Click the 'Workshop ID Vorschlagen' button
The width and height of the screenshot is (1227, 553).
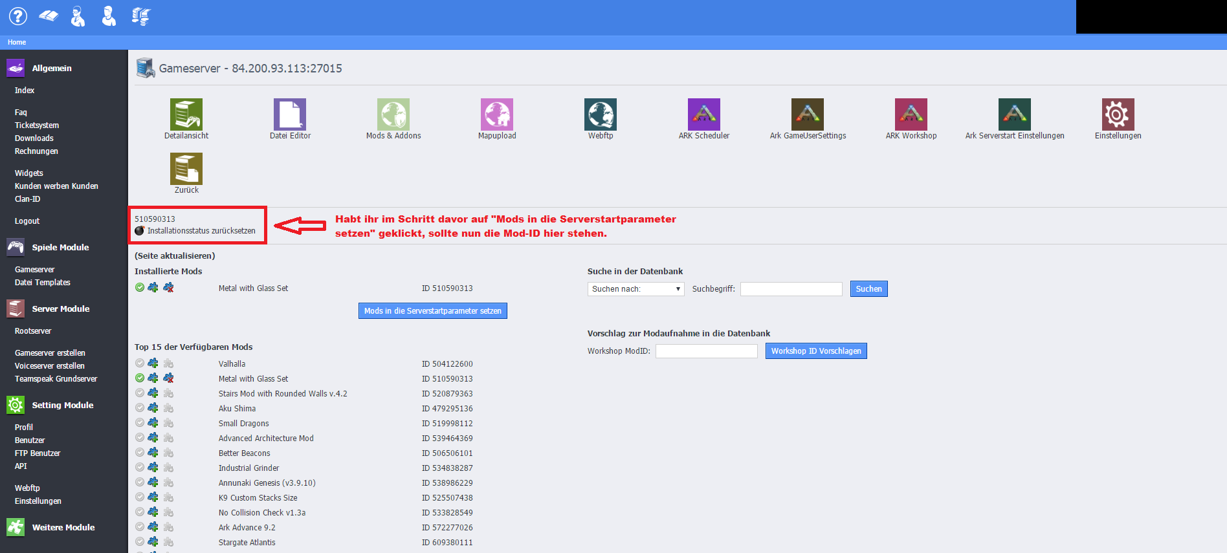(x=816, y=351)
